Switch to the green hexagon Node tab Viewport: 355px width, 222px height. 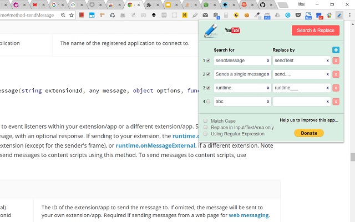pos(206,5)
